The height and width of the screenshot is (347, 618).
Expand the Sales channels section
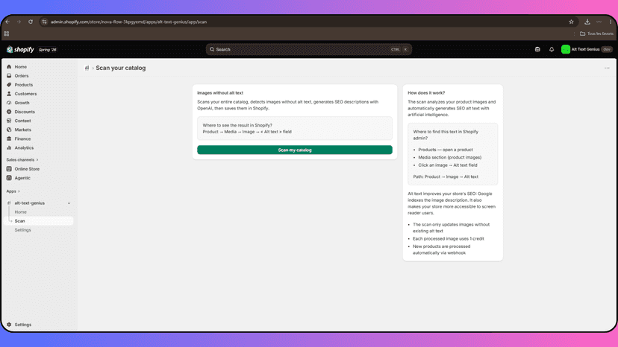[x=22, y=160]
